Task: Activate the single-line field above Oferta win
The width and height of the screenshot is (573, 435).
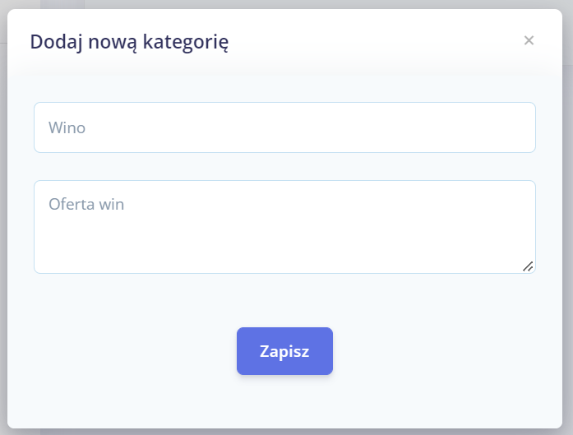Action: (x=284, y=127)
